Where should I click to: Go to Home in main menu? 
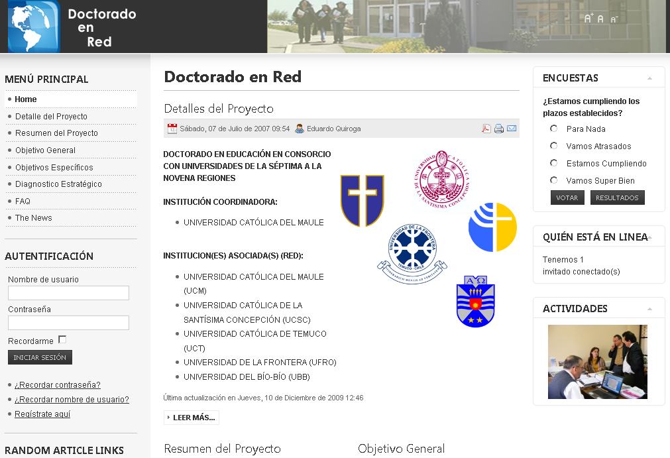[x=71, y=99]
